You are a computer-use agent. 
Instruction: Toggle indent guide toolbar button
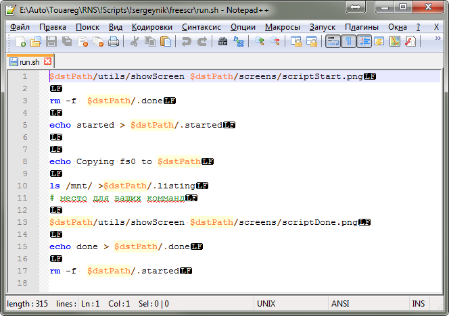point(364,42)
